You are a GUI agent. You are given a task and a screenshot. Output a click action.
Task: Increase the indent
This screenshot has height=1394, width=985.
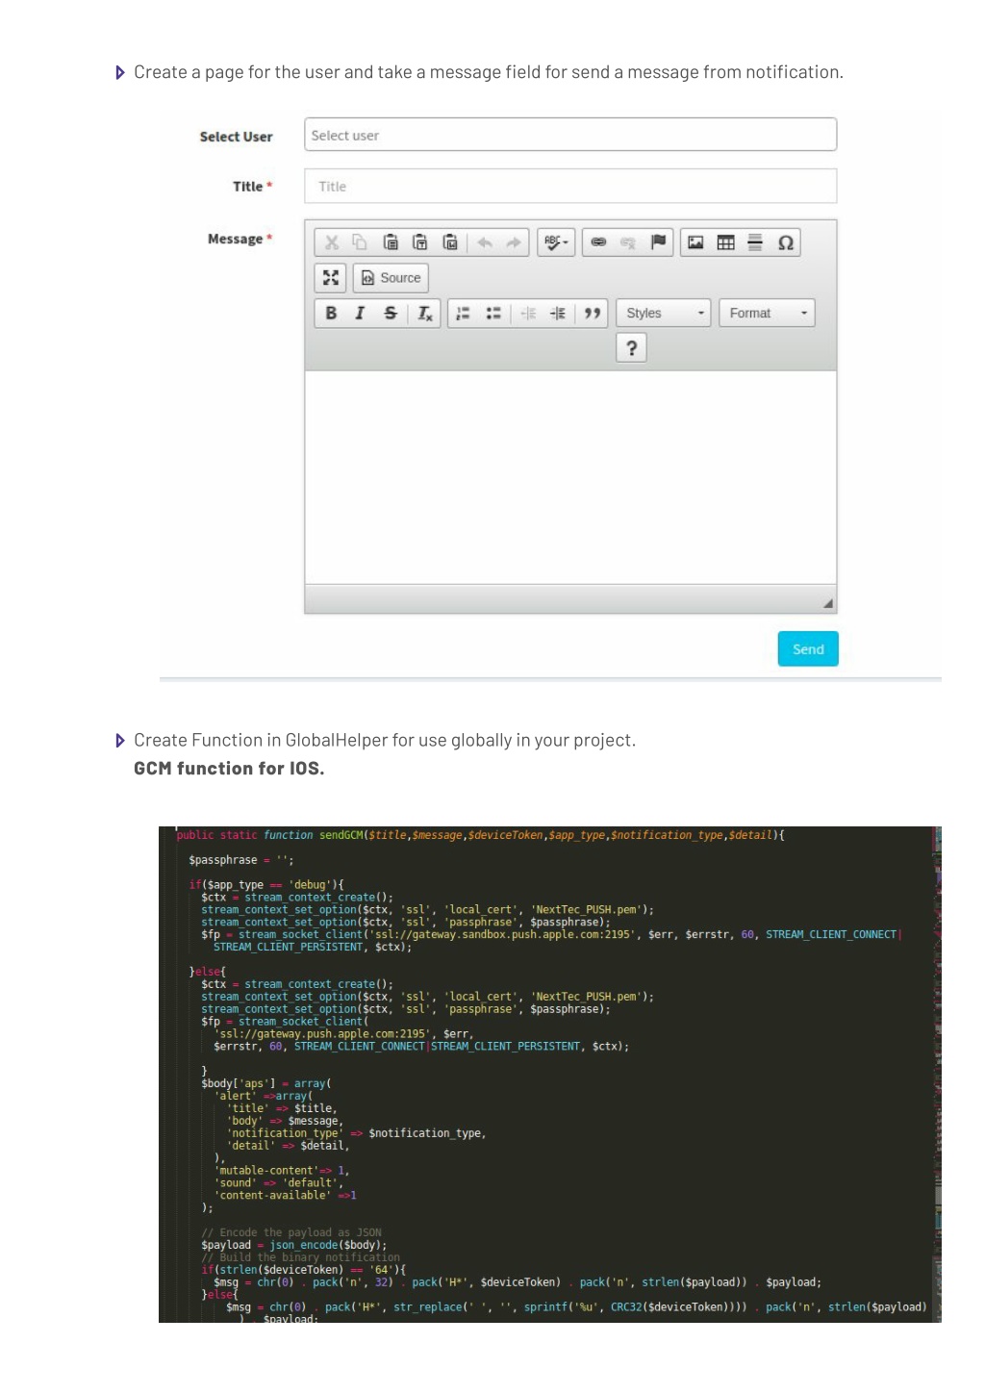coord(558,313)
